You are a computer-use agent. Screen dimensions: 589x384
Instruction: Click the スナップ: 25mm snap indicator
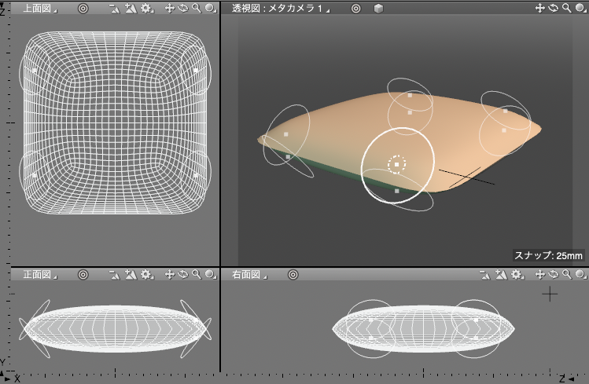pos(549,255)
